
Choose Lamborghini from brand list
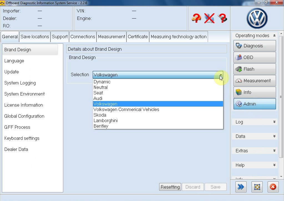[158, 120]
